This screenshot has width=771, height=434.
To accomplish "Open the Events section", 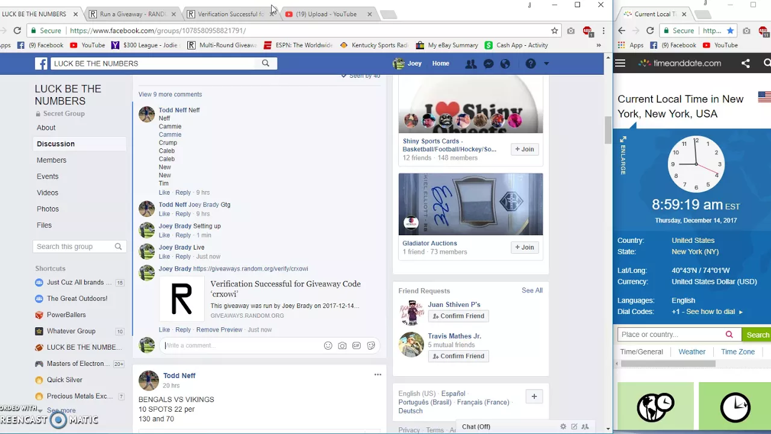I will (48, 177).
